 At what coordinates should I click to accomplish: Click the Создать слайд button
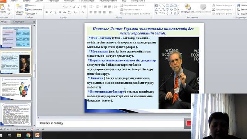click(x=19, y=10)
